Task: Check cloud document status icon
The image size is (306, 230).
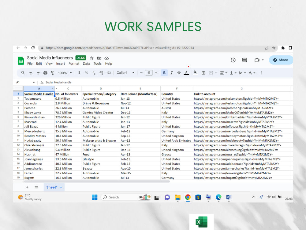Action: point(106,58)
